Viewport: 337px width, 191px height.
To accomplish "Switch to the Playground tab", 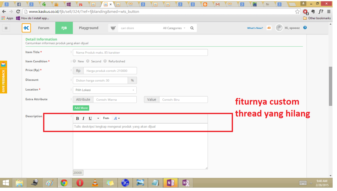I will [88, 28].
